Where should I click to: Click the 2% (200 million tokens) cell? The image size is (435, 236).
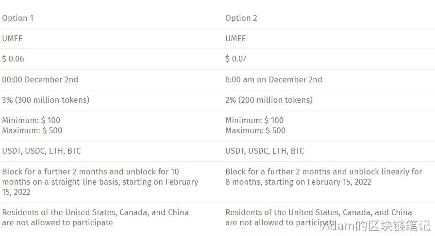[269, 100]
